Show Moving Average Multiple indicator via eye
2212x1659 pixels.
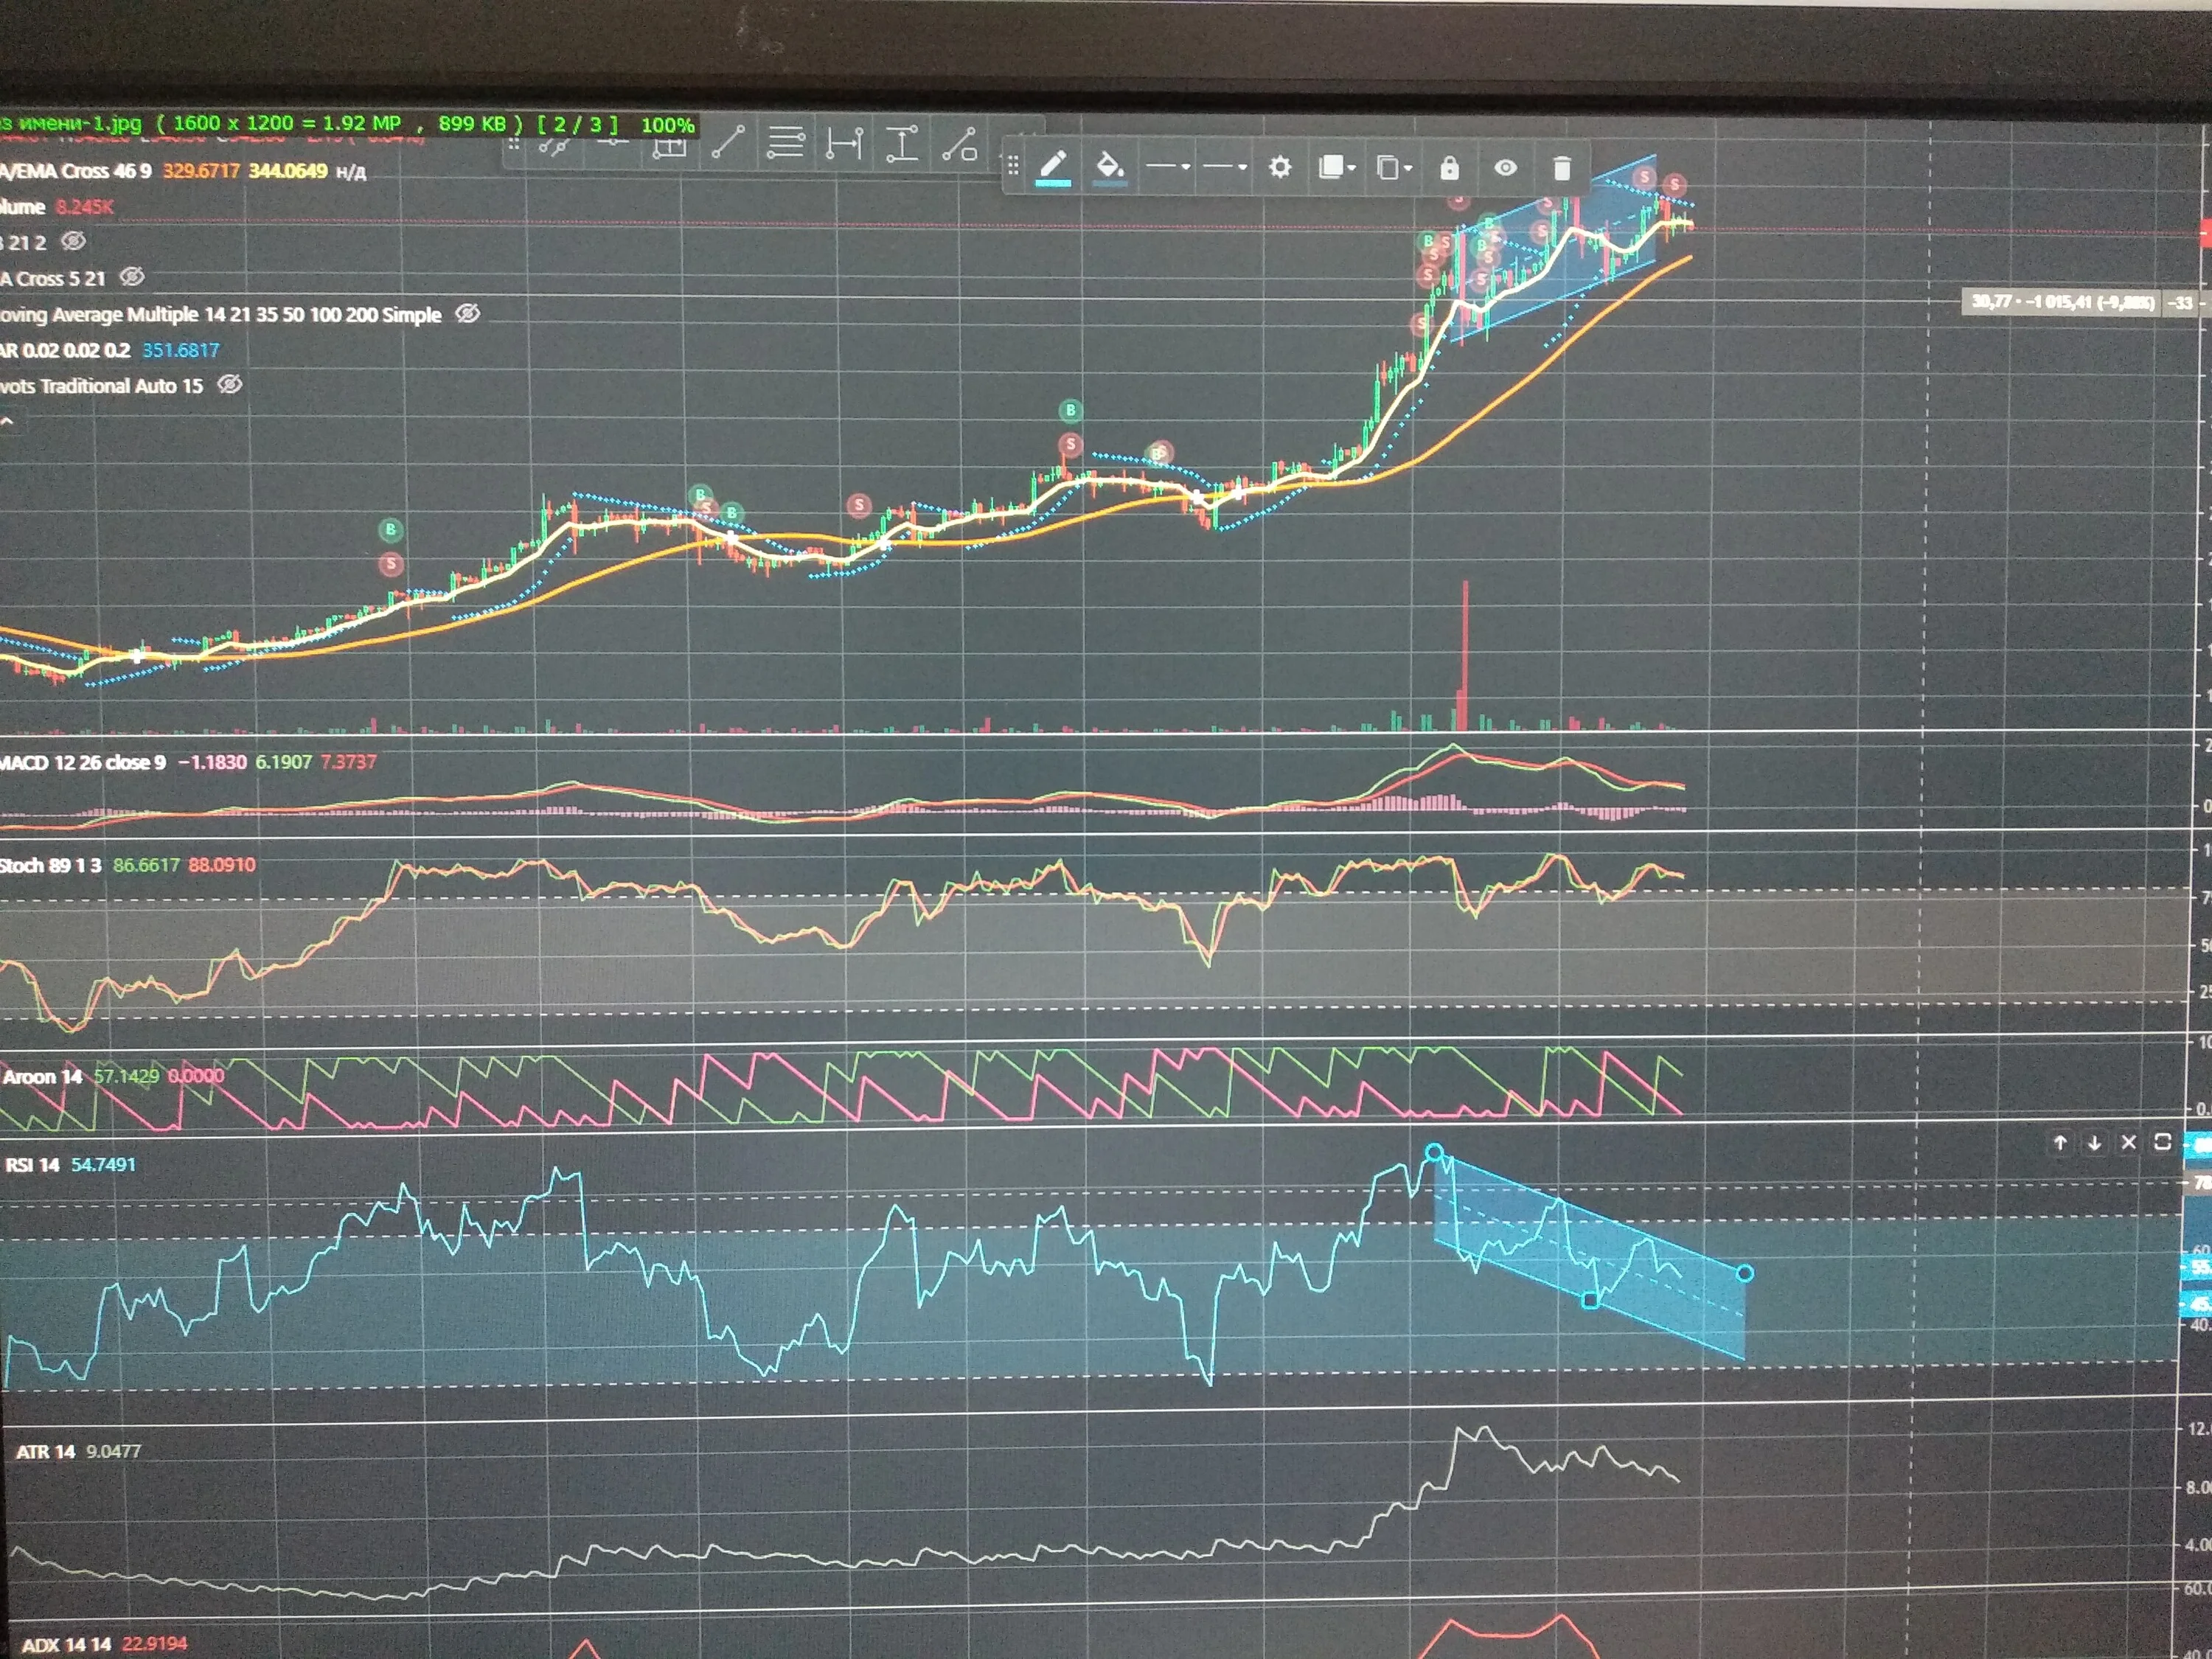(x=467, y=314)
